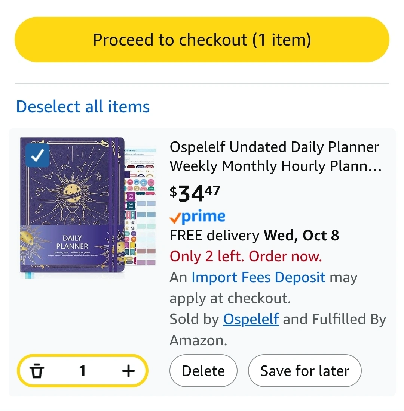
Task: Tap the DAILY PLANNER label on cover
Action: [x=72, y=242]
